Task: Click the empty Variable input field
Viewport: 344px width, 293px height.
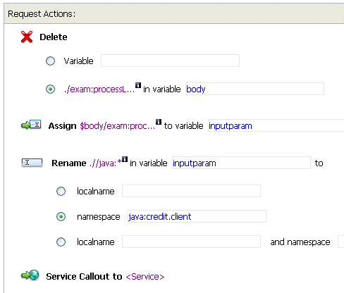Action: click(x=170, y=61)
